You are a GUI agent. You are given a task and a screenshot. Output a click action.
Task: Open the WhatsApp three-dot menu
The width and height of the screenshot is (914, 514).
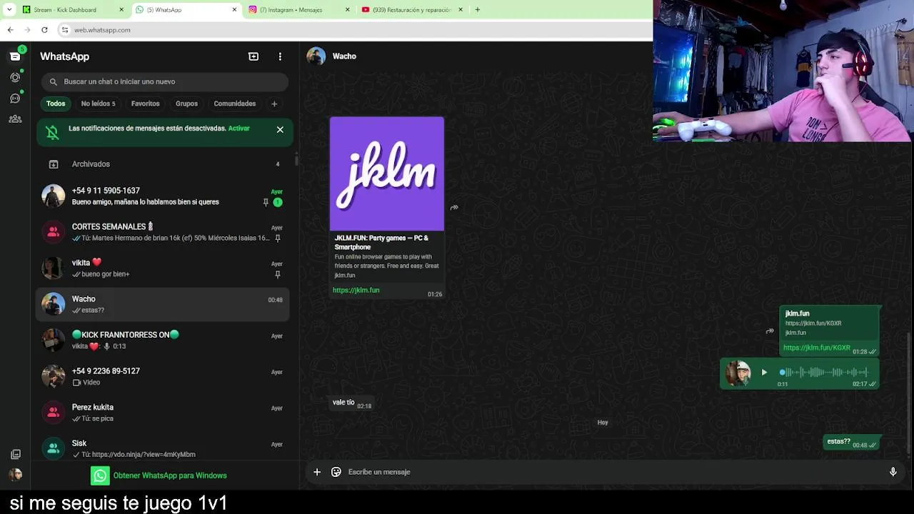pyautogui.click(x=280, y=56)
